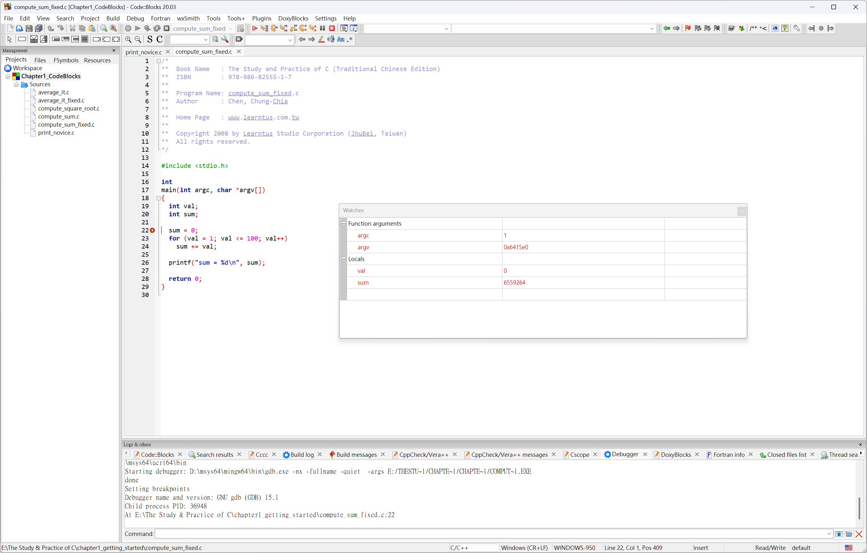Screen dimensions: 867x553
Task: Click the debugger Command input field
Action: click(490, 534)
